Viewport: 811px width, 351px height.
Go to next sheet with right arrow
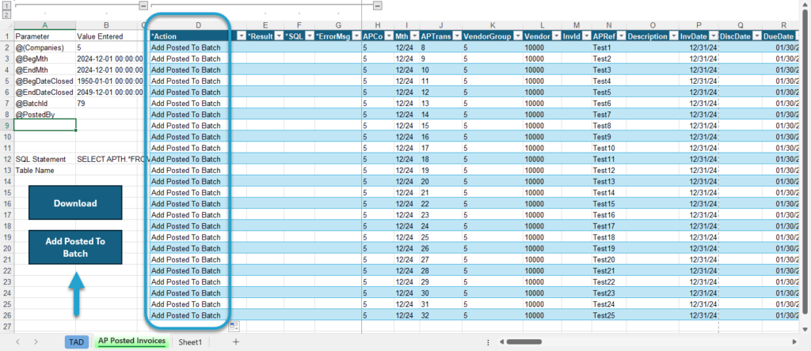36,342
